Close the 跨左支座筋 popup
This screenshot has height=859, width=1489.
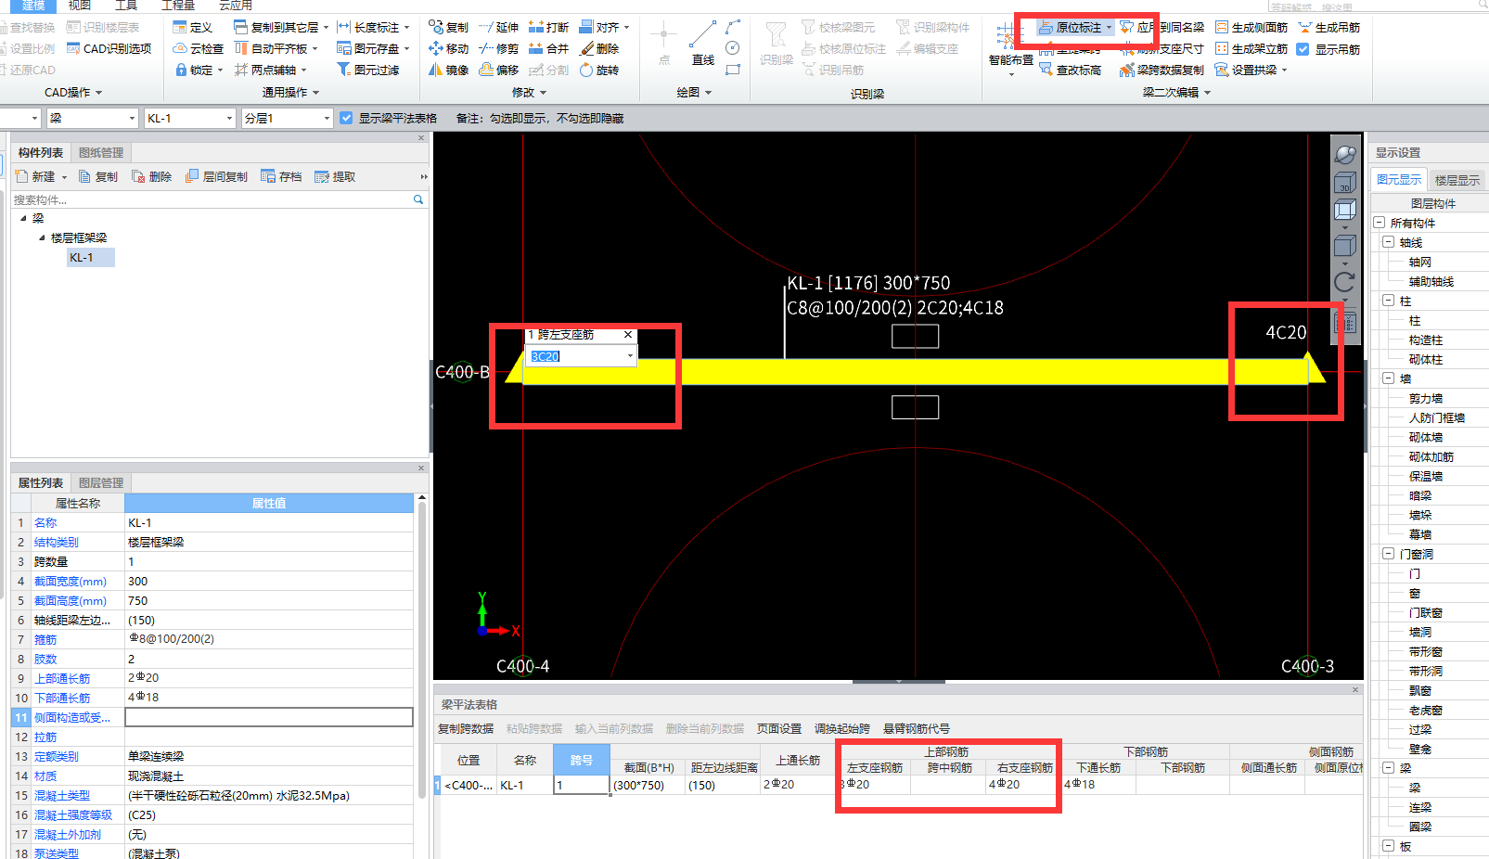628,335
